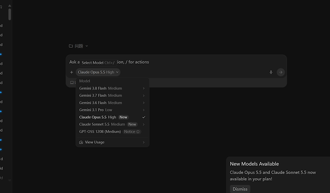The width and height of the screenshot is (330, 193).
Task: Expand Gemini 3.1 Pro submenu arrow
Action: [144, 110]
